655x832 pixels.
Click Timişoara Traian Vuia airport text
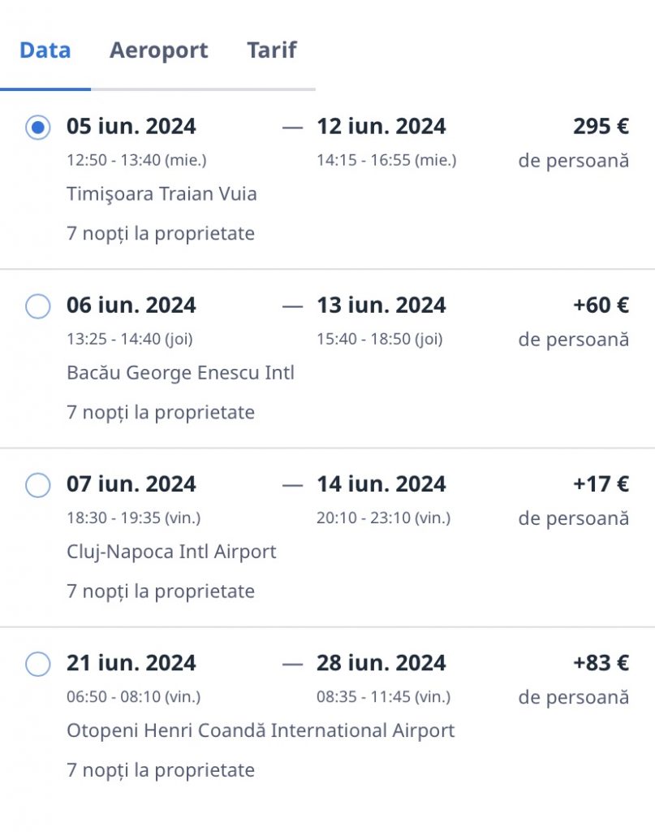pyautogui.click(x=162, y=193)
